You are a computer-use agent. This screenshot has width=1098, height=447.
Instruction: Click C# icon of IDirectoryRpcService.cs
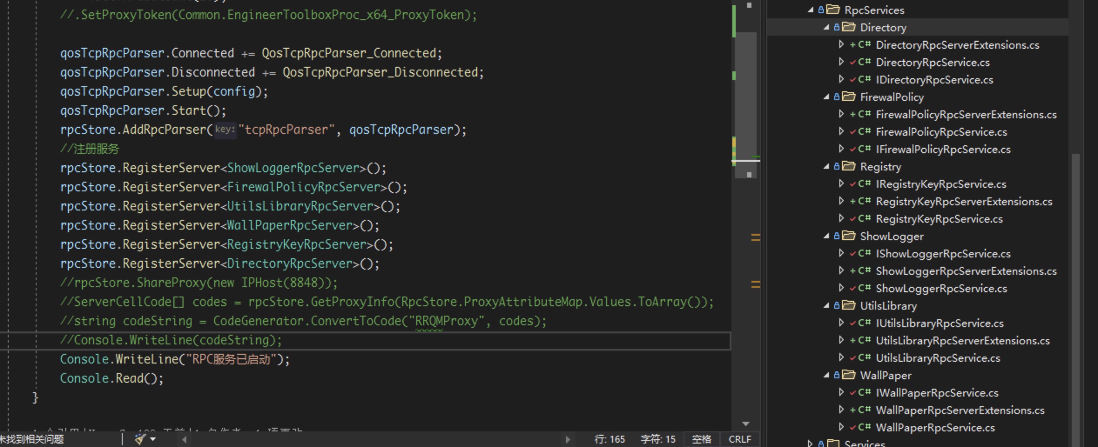pos(864,79)
